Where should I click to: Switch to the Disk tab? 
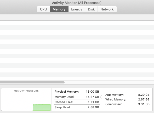pyautogui.click(x=91, y=9)
